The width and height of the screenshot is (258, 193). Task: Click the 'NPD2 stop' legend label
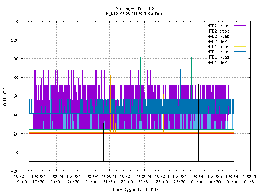(x=218, y=31)
